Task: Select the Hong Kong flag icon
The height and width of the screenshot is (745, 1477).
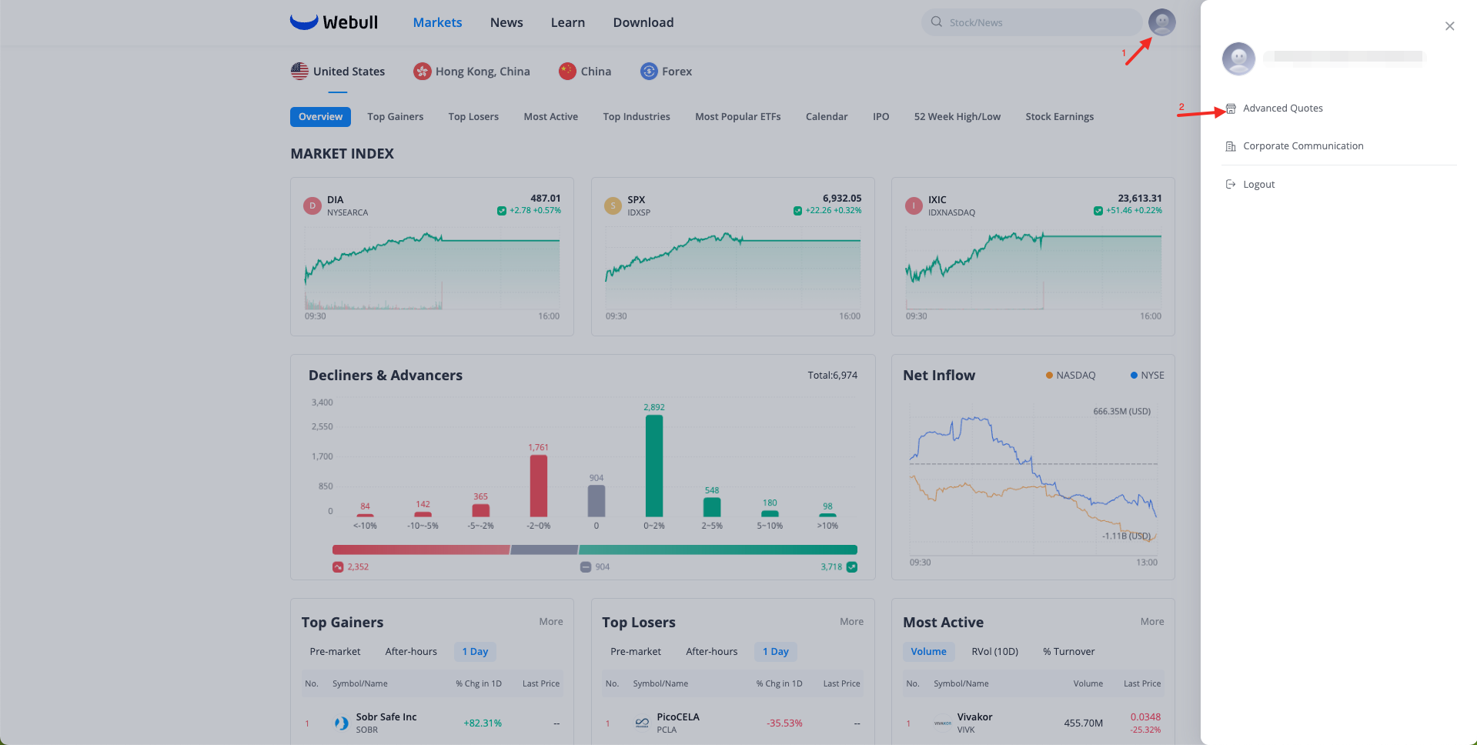Action: [422, 72]
